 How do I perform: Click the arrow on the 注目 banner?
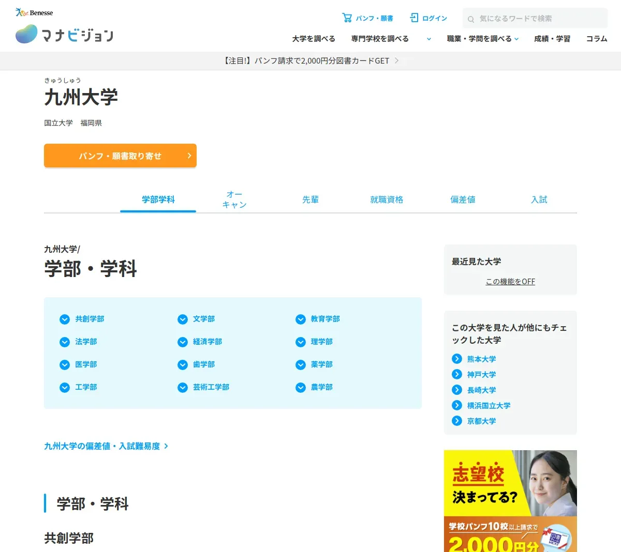(396, 60)
